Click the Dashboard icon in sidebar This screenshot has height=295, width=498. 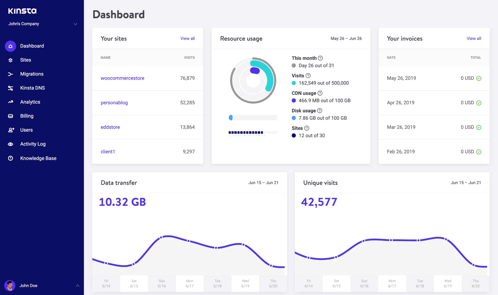[10, 46]
